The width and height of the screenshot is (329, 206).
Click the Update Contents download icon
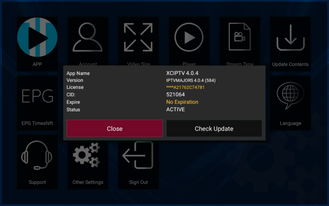(290, 38)
